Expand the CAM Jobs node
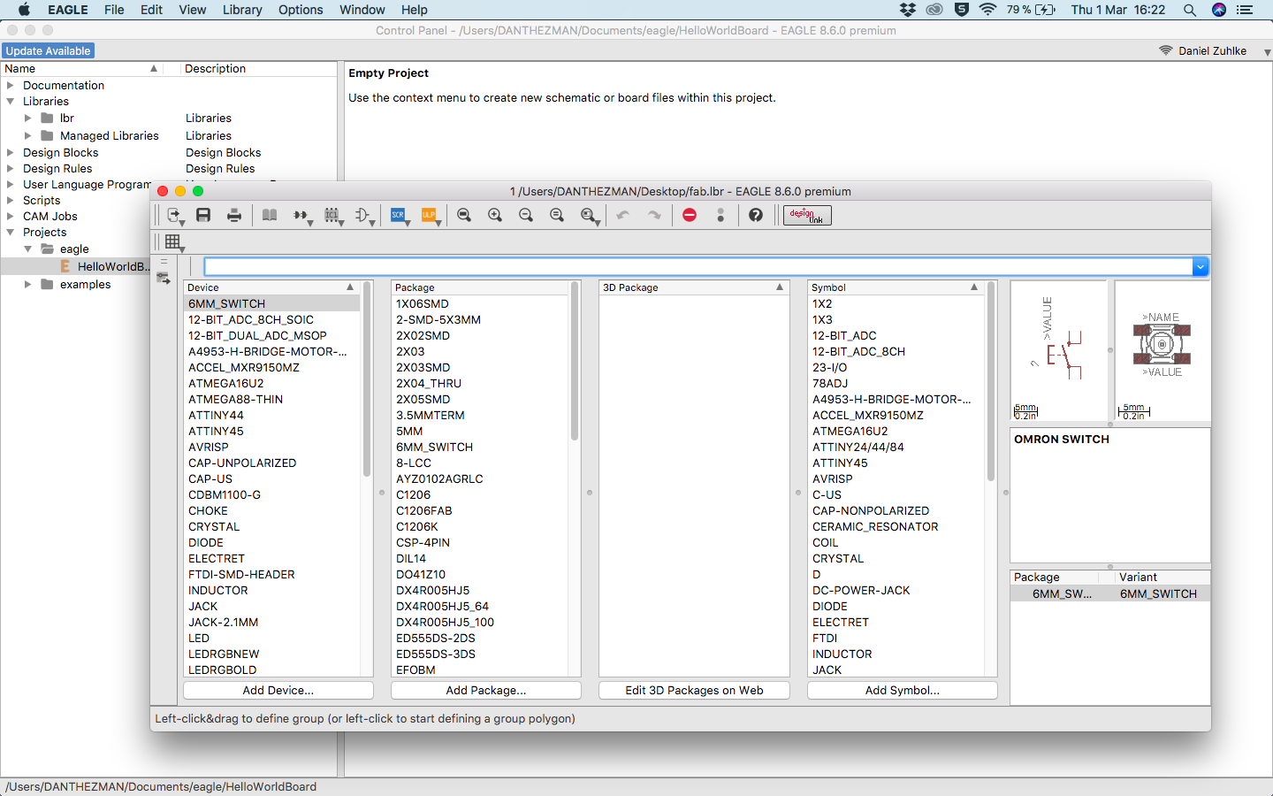Screen dimensions: 1273x796 point(10,216)
